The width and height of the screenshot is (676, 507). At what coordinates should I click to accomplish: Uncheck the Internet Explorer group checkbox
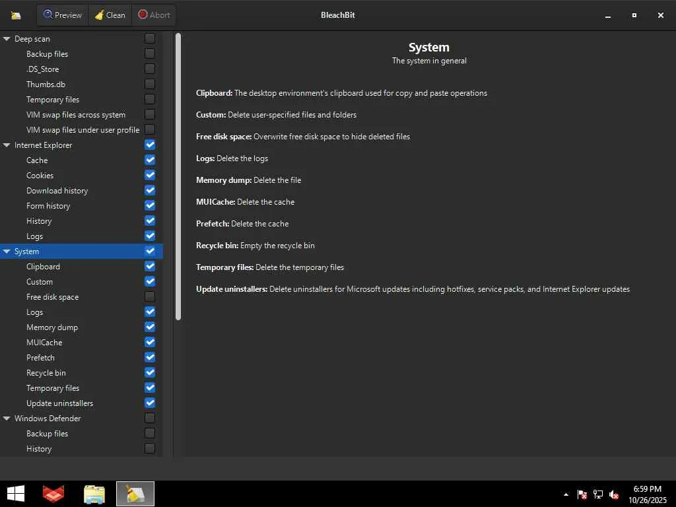150,145
